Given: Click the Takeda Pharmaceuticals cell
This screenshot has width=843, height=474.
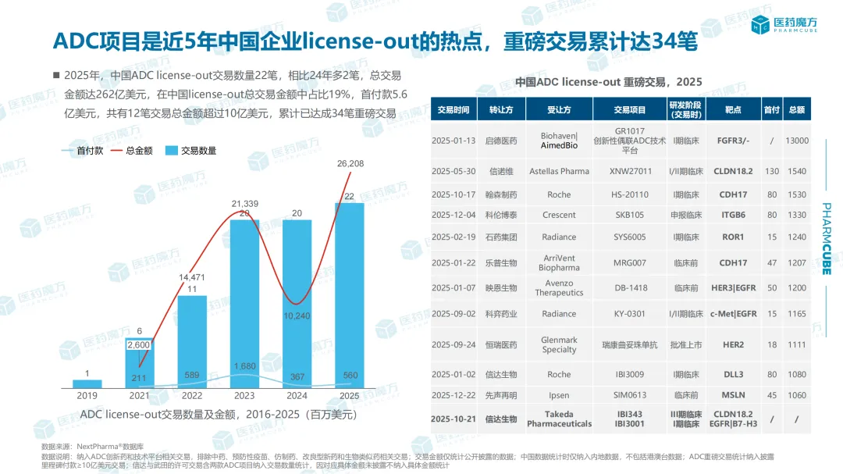Looking at the screenshot, I should [559, 419].
